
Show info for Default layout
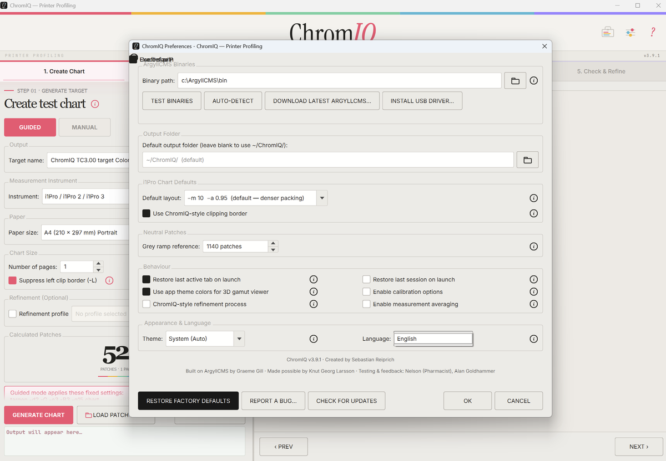534,198
